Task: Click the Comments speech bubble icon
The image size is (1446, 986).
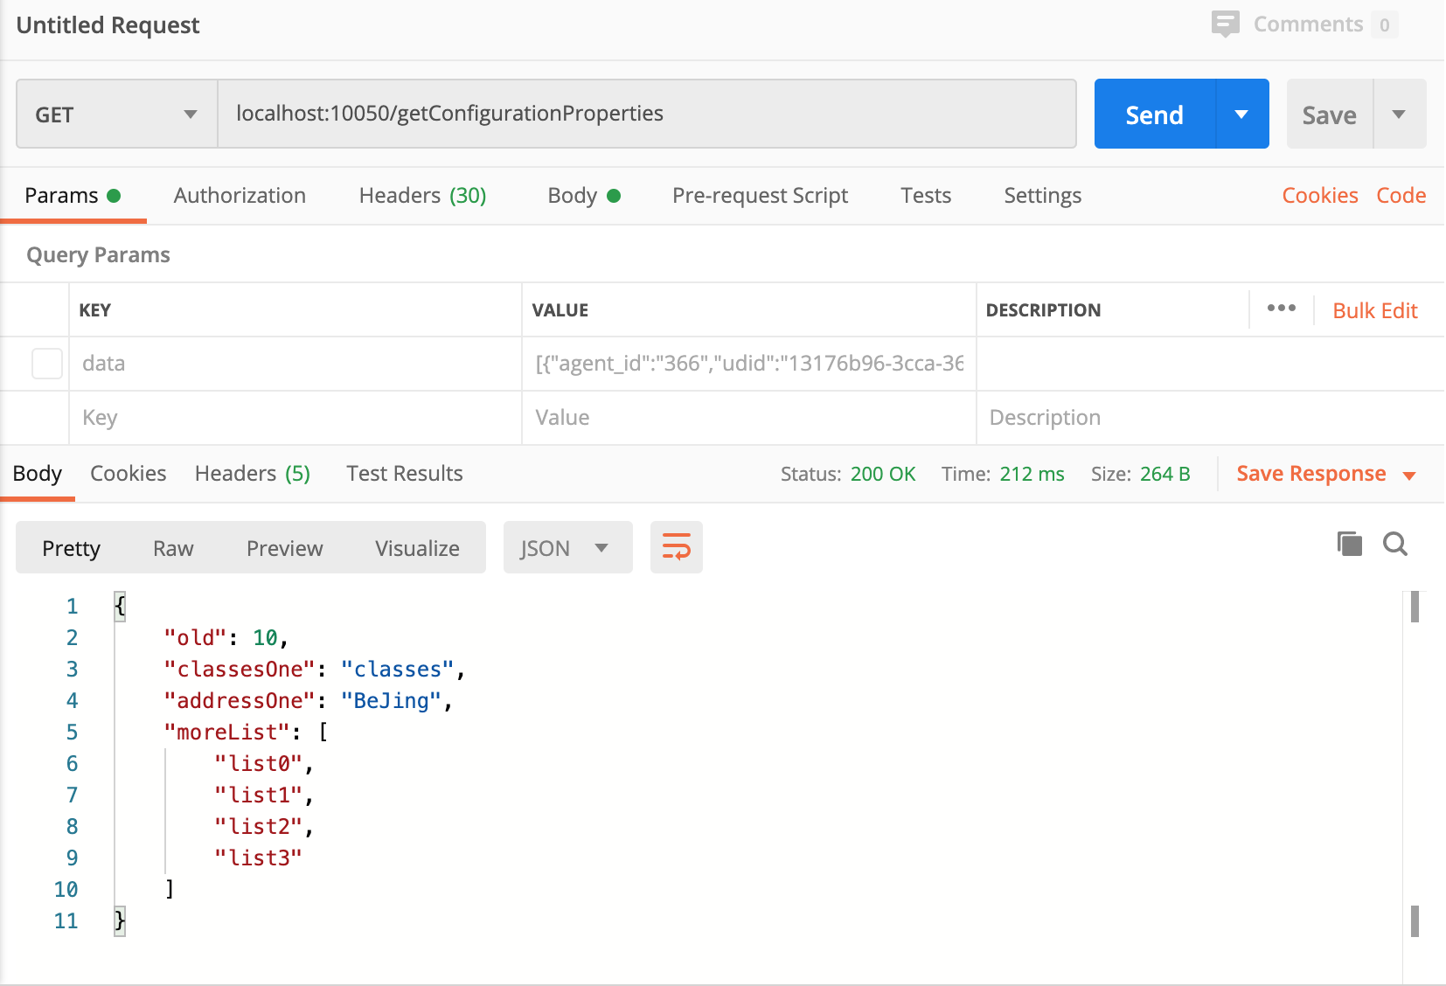Action: tap(1225, 24)
